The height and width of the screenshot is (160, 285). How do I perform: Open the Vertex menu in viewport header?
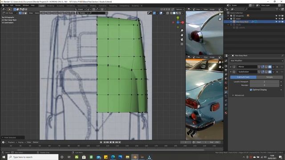(x=55, y=13)
